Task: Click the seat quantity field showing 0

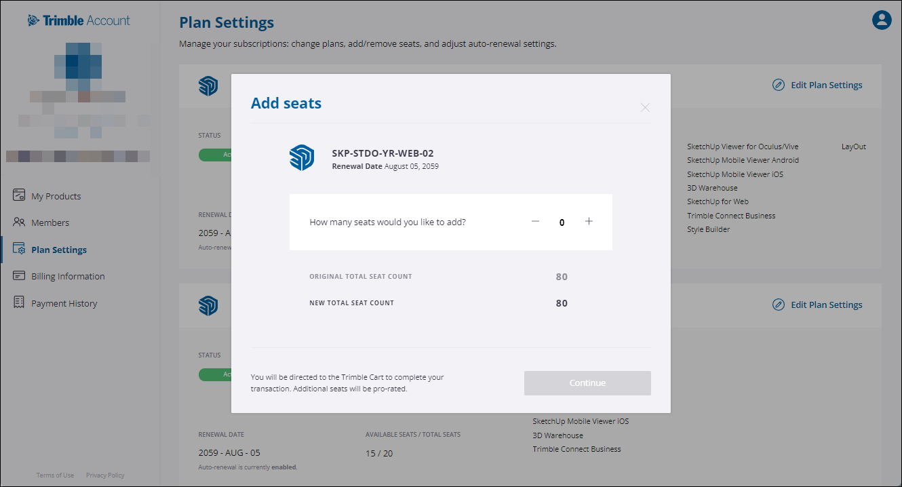Action: tap(562, 221)
